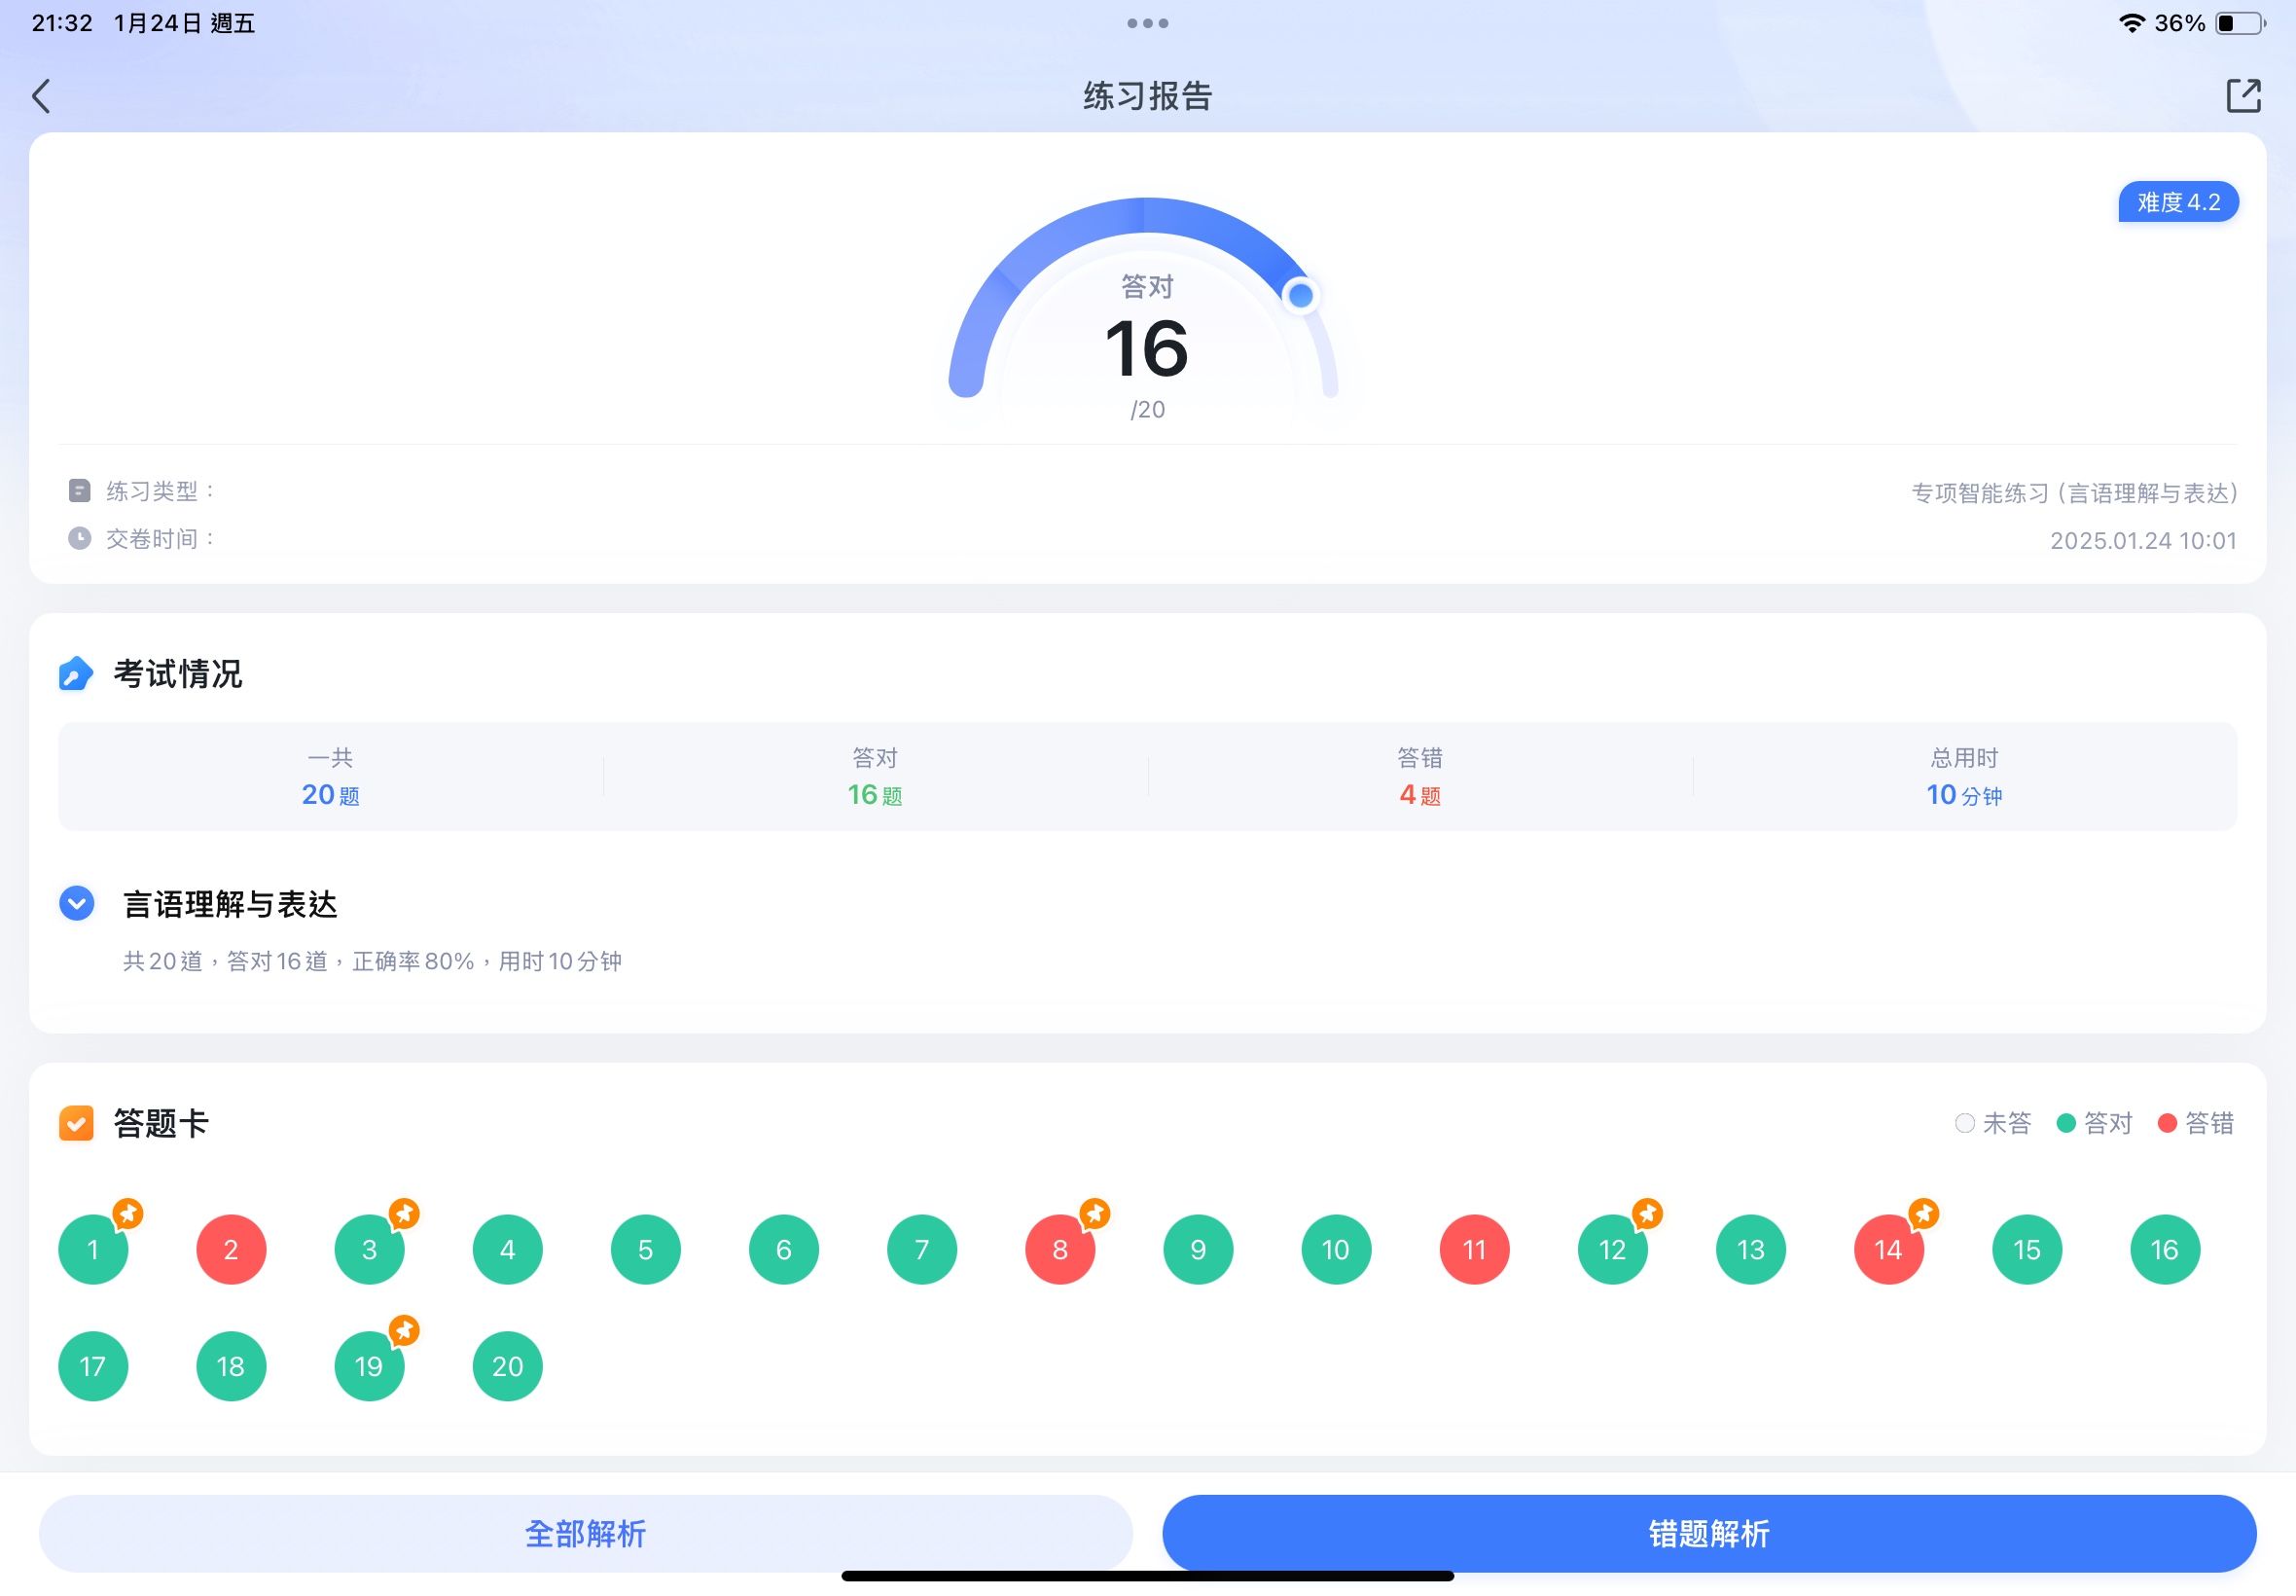The image size is (2296, 1596).
Task: Open question bubble number 20
Action: [507, 1366]
